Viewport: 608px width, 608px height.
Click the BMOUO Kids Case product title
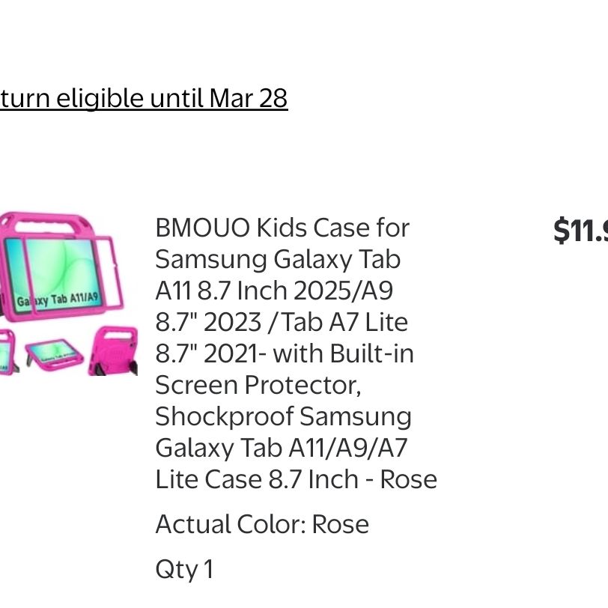296,353
